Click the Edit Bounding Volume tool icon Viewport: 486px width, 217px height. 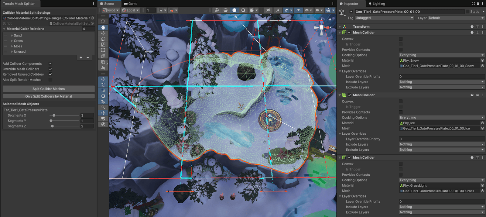click(x=103, y=62)
